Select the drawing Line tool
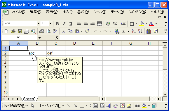 [68, 106]
